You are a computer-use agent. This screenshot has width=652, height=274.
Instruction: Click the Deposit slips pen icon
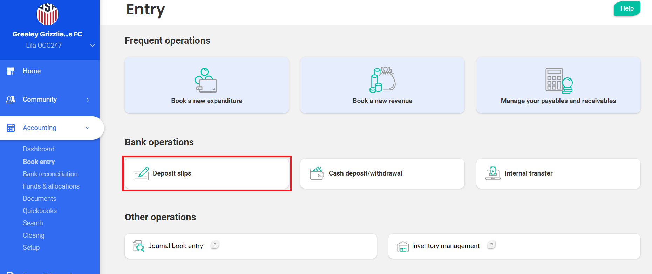[141, 174]
